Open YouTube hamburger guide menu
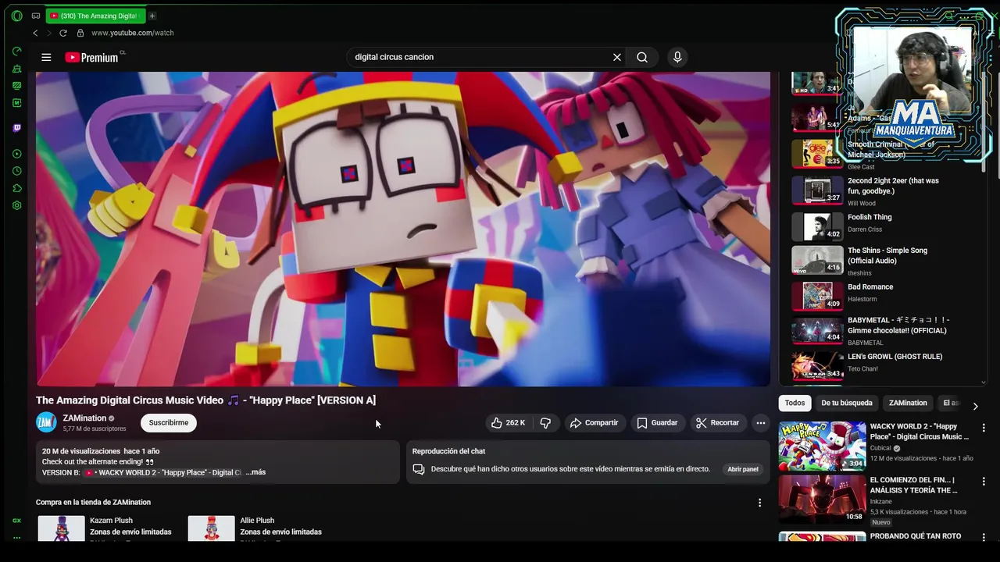 (x=46, y=57)
